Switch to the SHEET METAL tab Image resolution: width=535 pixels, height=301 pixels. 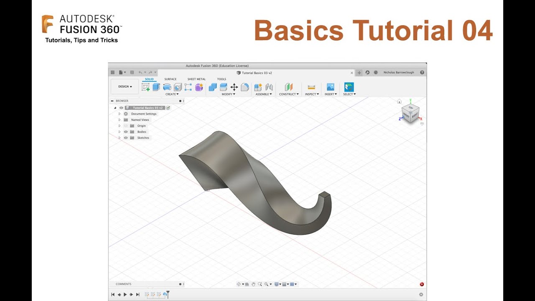(196, 79)
